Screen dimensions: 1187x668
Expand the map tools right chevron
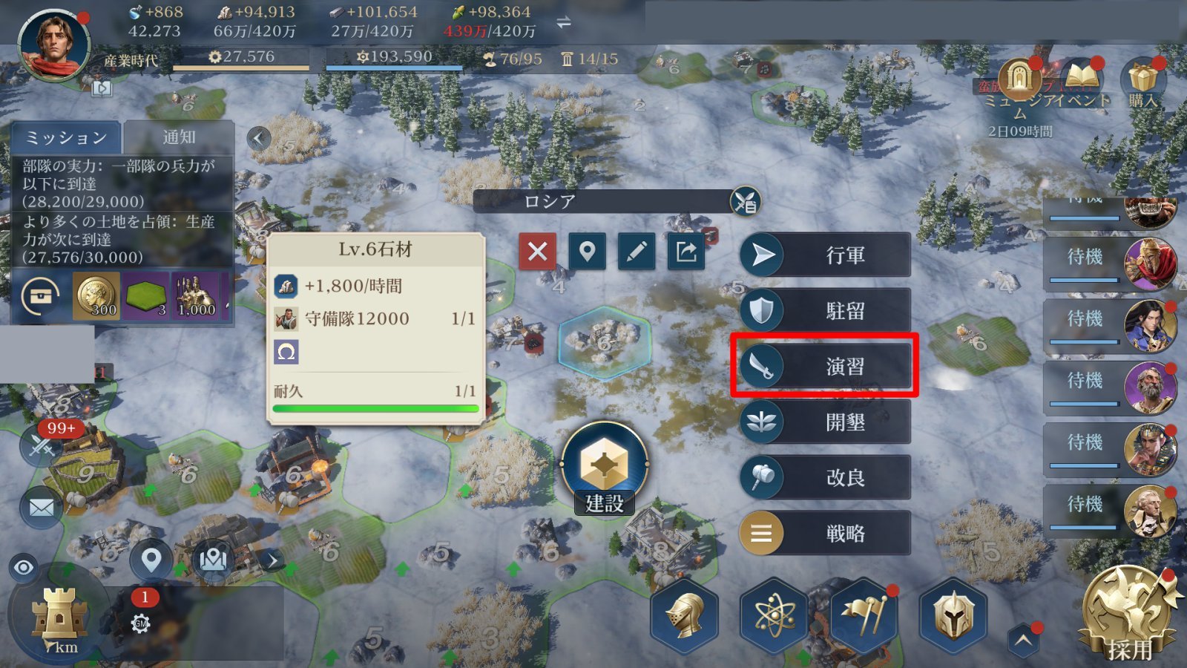tap(272, 560)
